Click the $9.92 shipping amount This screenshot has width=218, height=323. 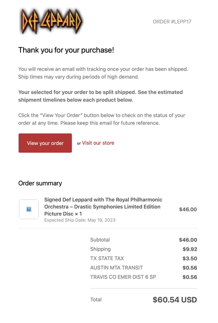[x=190, y=249]
